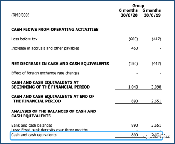This screenshot has width=175, height=144.
Task: Select the (150) net decrease value
Action: [x=133, y=64]
